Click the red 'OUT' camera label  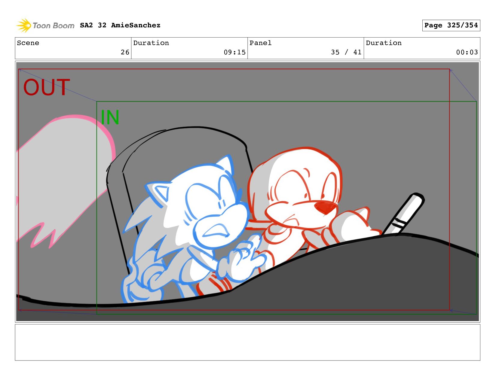[47, 87]
